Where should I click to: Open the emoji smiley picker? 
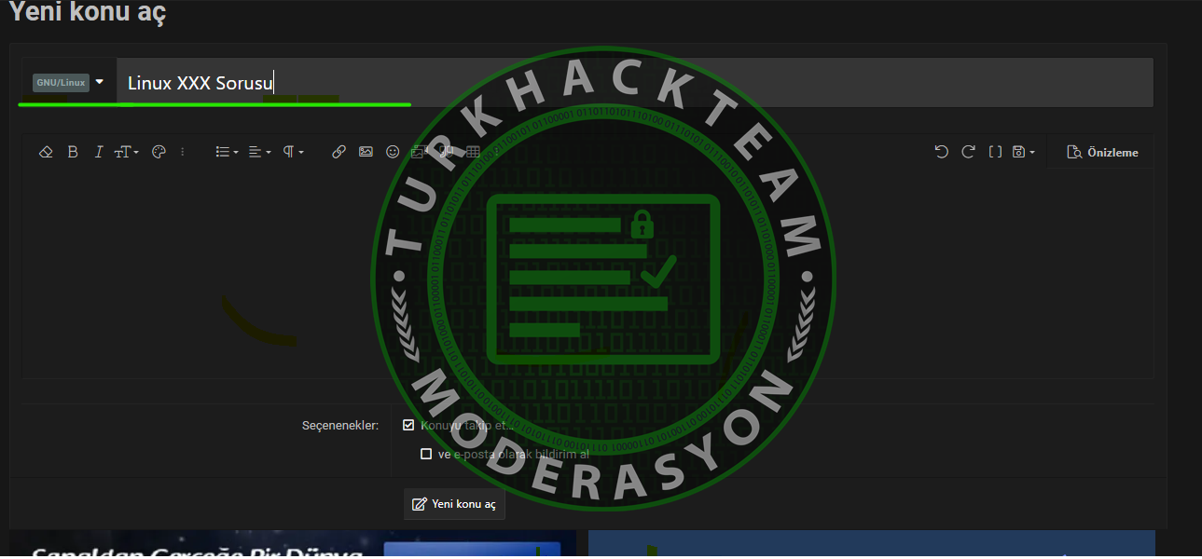tap(393, 152)
